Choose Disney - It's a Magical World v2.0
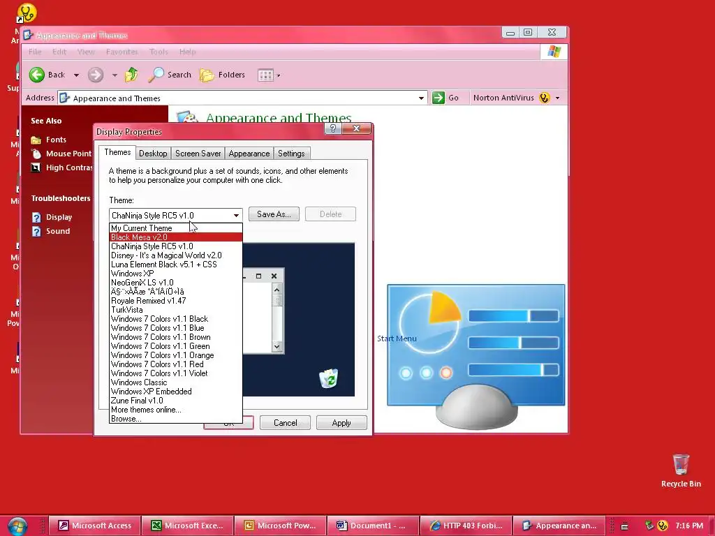This screenshot has width=715, height=536. 175,255
